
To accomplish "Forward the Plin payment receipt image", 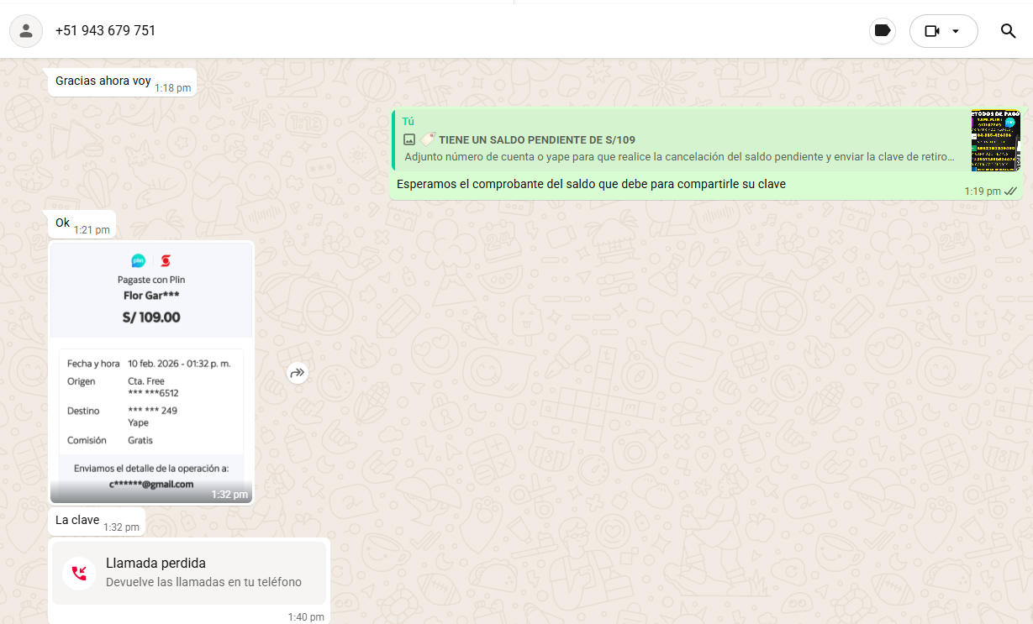I will (297, 373).
